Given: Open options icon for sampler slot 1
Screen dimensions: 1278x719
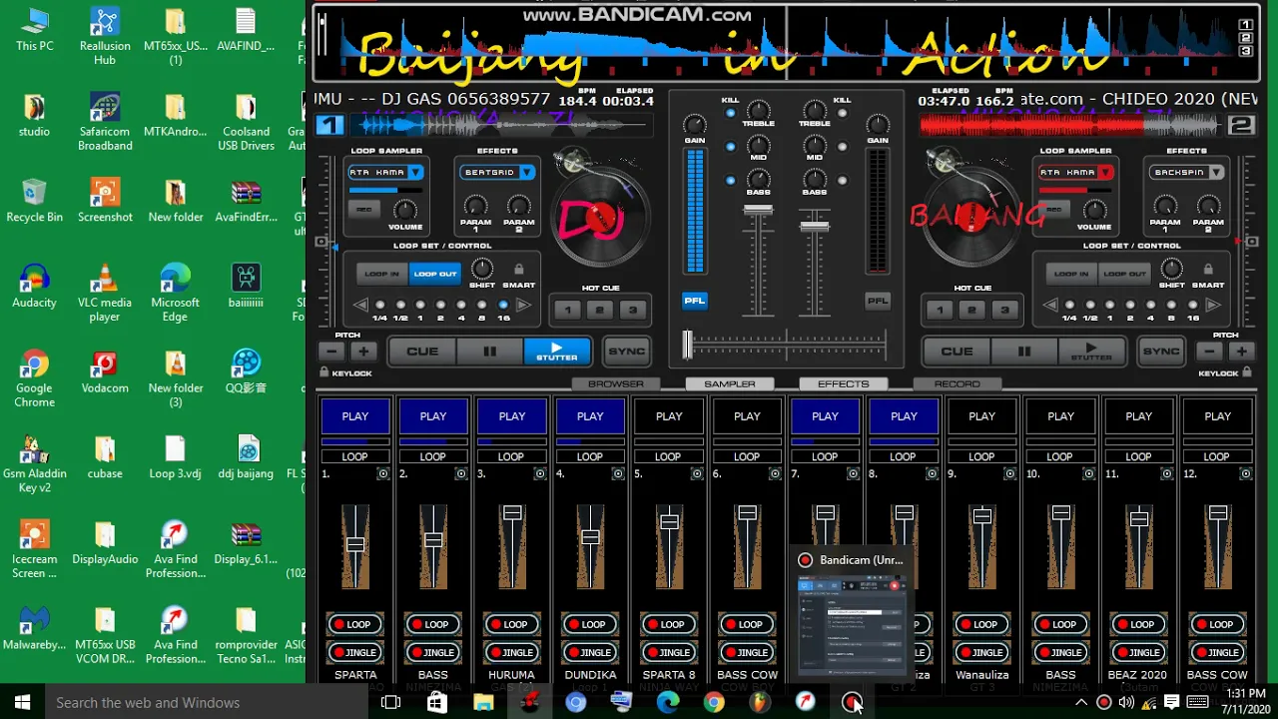Looking at the screenshot, I should pos(382,474).
